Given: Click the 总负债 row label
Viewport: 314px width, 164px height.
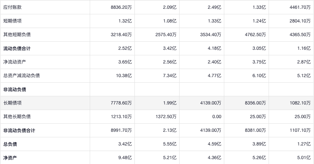Looking at the screenshot, I should [x=10, y=144].
